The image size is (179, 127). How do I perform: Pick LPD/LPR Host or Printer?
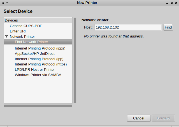pyautogui.click(x=35, y=69)
